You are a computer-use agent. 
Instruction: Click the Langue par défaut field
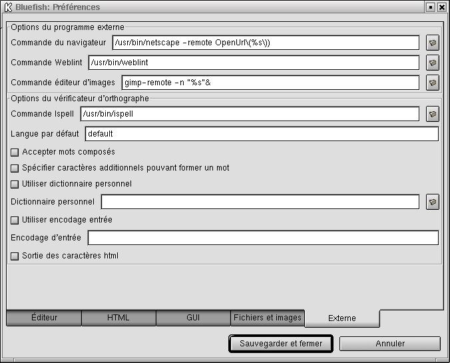(x=262, y=134)
